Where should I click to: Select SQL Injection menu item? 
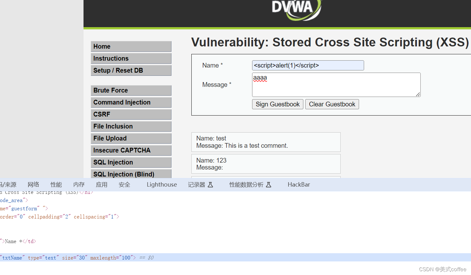point(131,162)
